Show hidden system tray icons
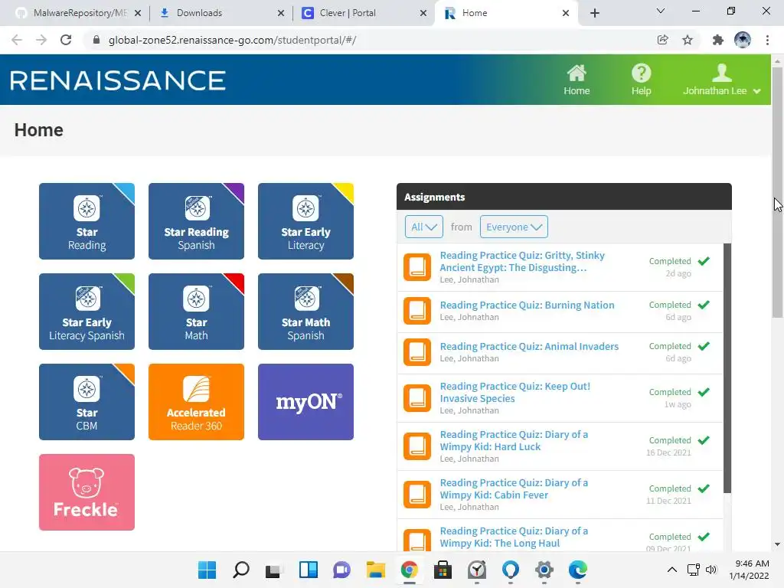This screenshot has height=588, width=784. pos(672,570)
